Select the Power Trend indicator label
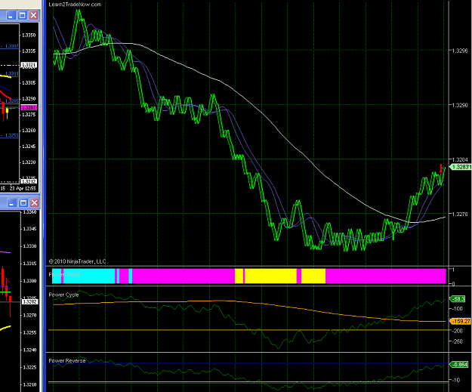The image size is (472, 392). (x=64, y=274)
